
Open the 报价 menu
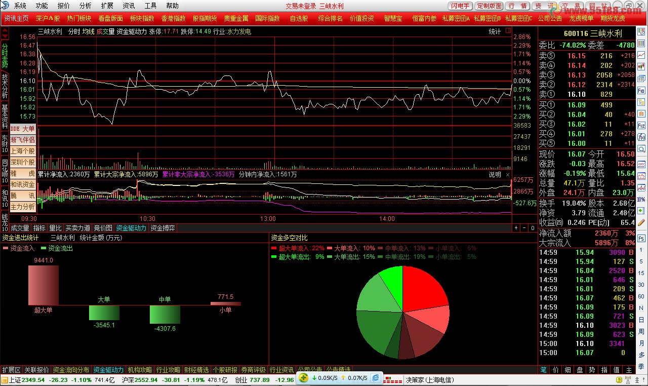point(64,6)
